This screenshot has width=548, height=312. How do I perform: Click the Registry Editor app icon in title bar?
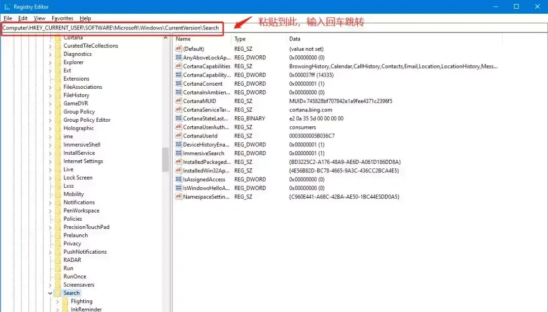click(7, 7)
